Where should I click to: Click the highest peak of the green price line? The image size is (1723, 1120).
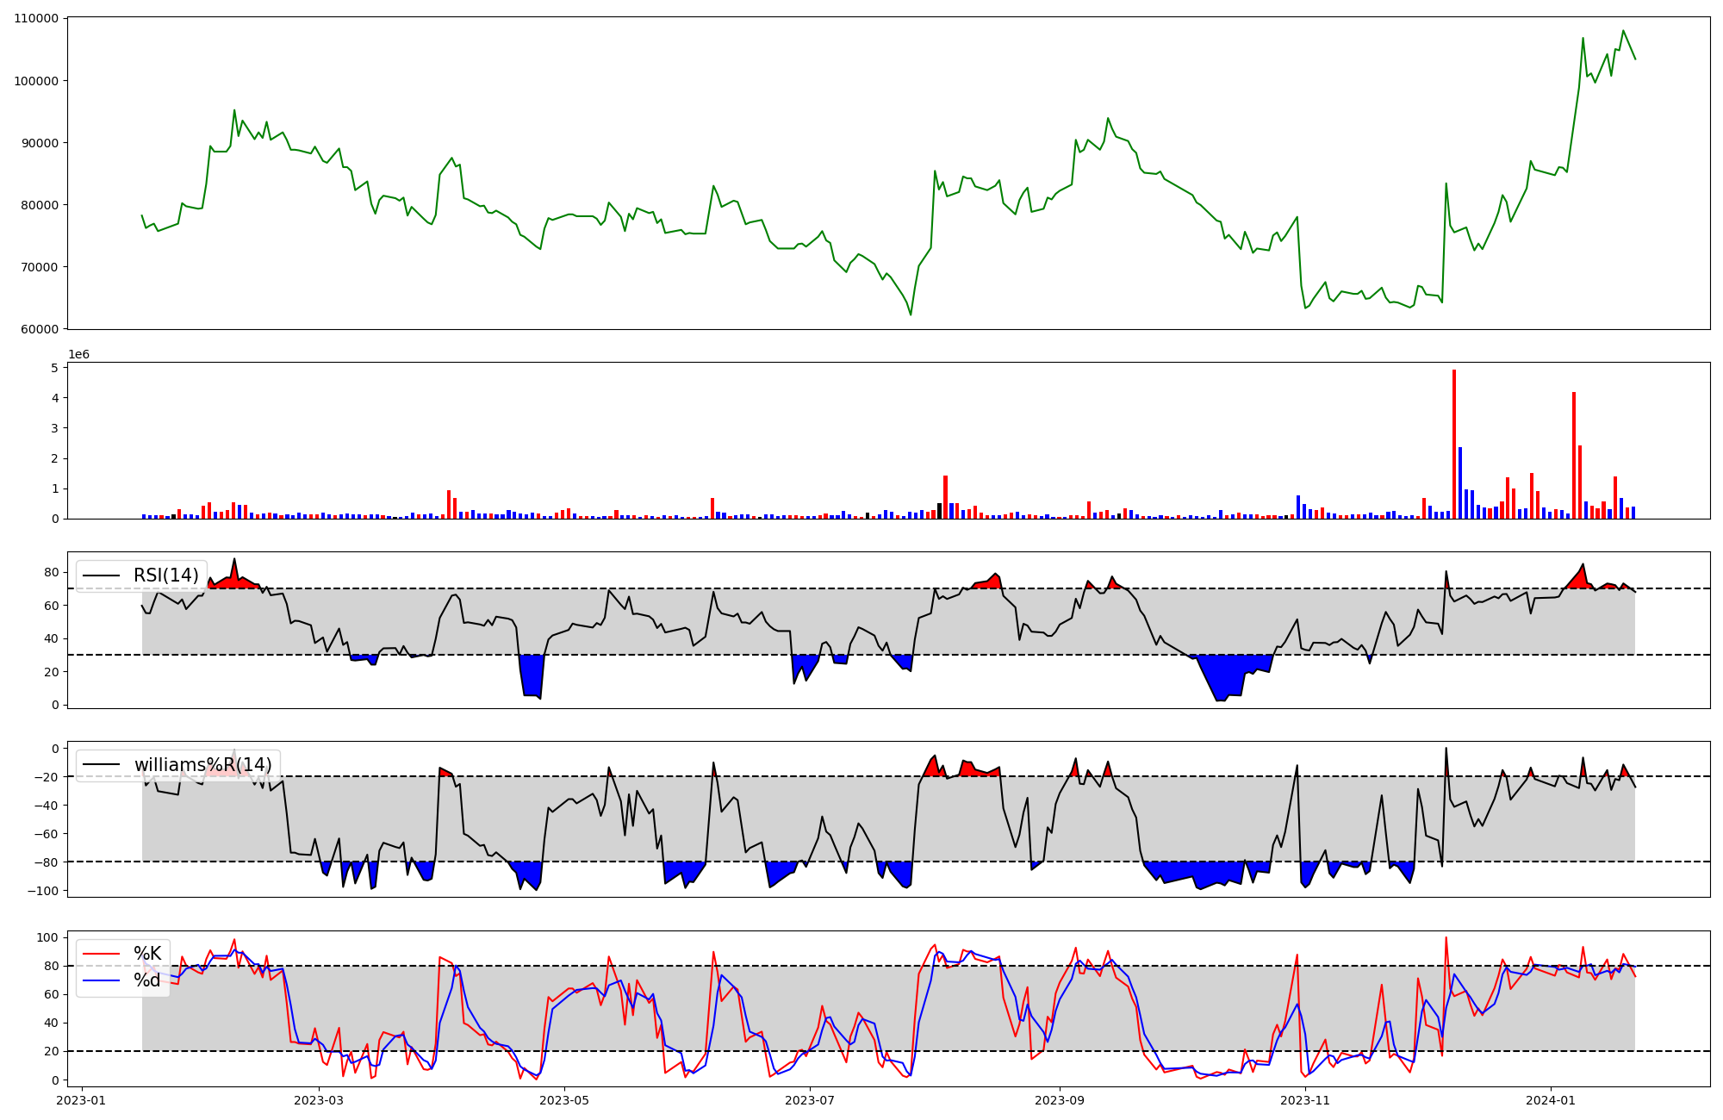point(1623,31)
